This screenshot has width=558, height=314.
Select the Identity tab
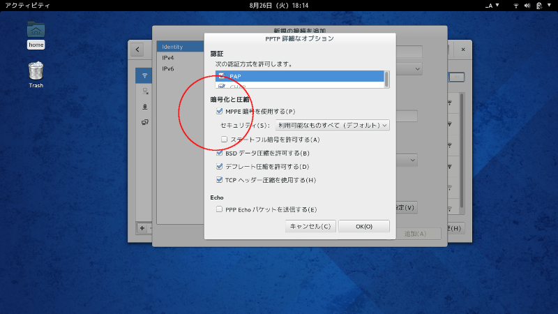click(x=180, y=47)
